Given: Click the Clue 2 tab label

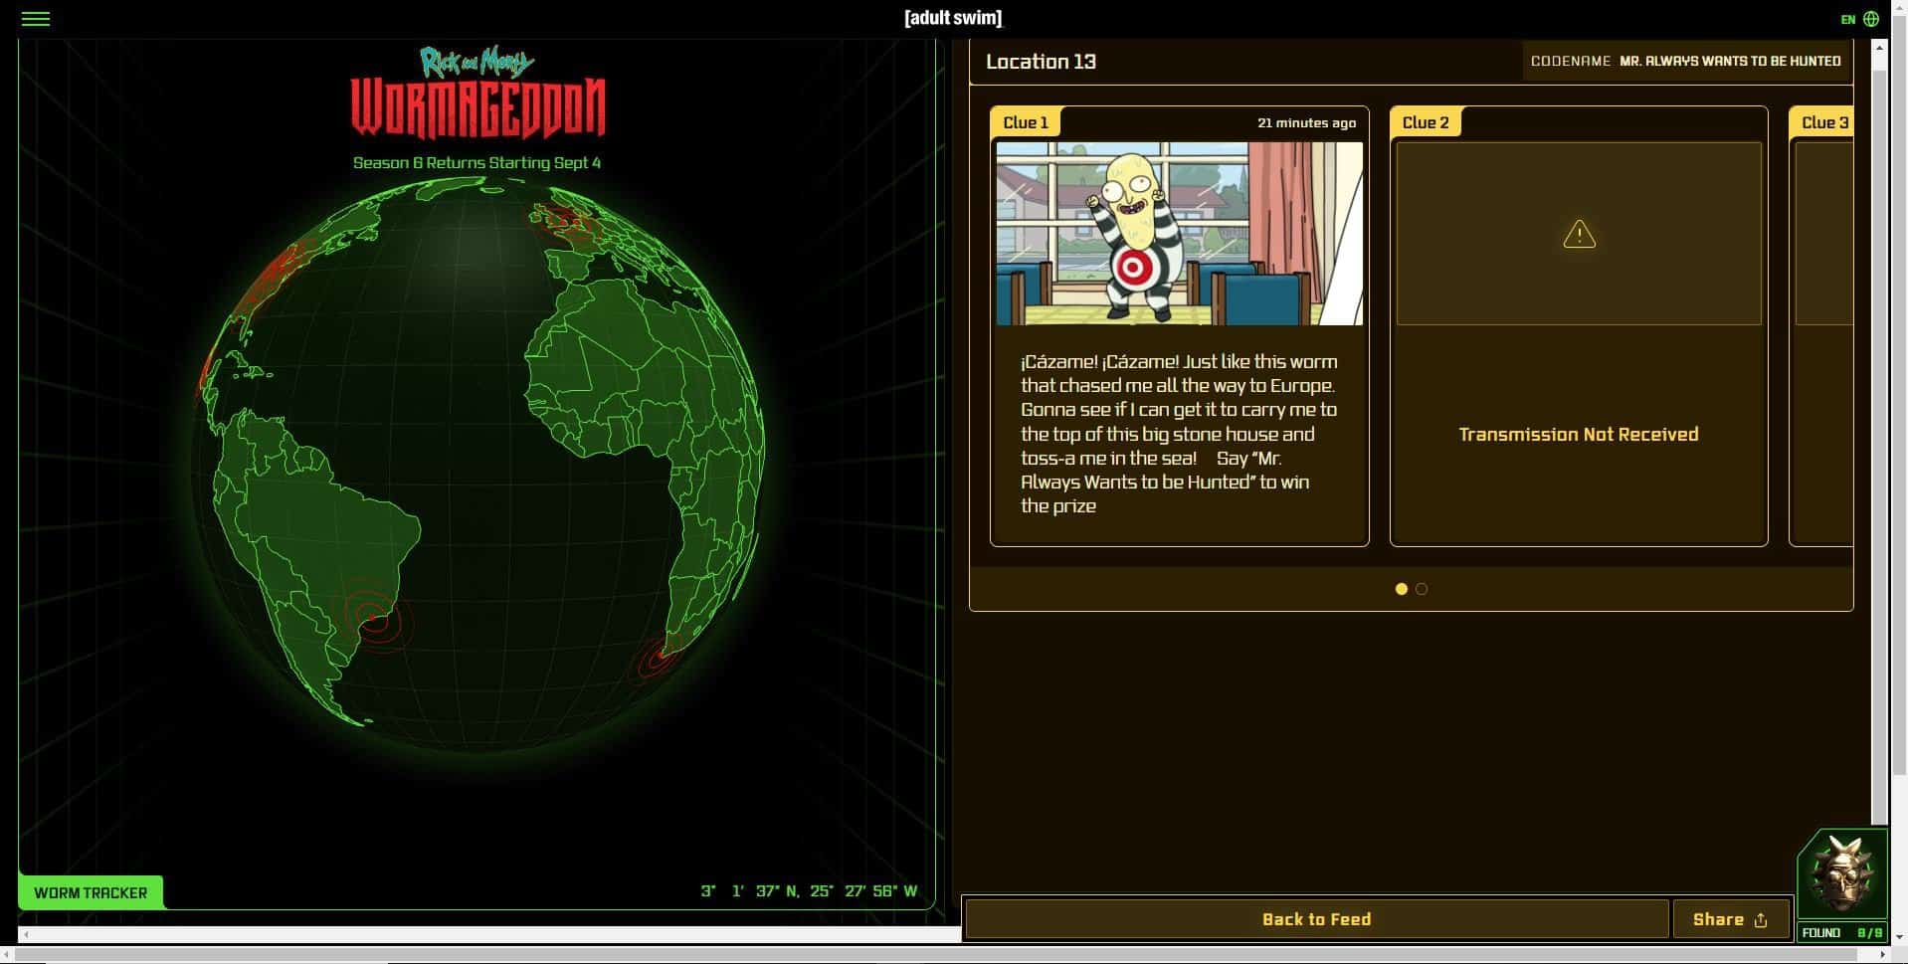Looking at the screenshot, I should coord(1426,122).
